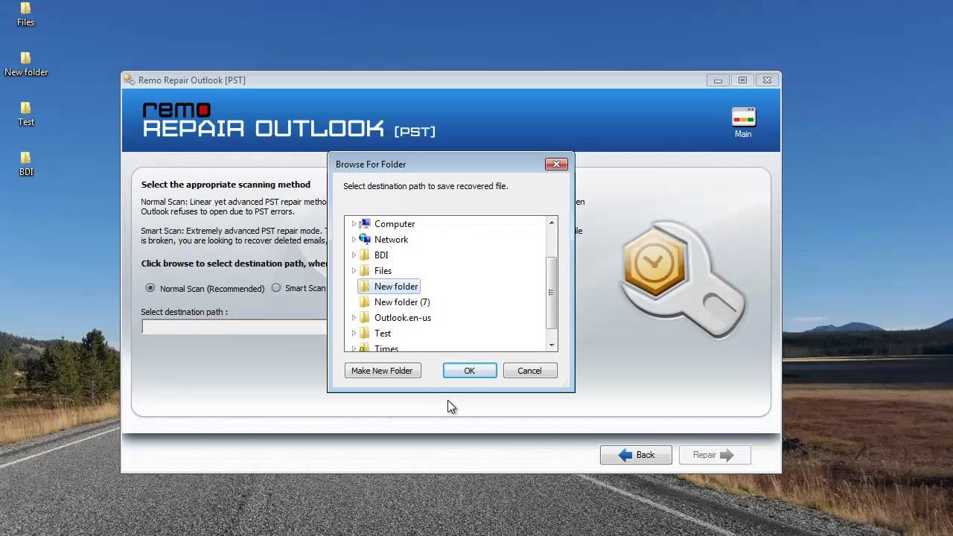Click the New folder (7) folder icon
Image resolution: width=953 pixels, height=536 pixels.
point(365,301)
